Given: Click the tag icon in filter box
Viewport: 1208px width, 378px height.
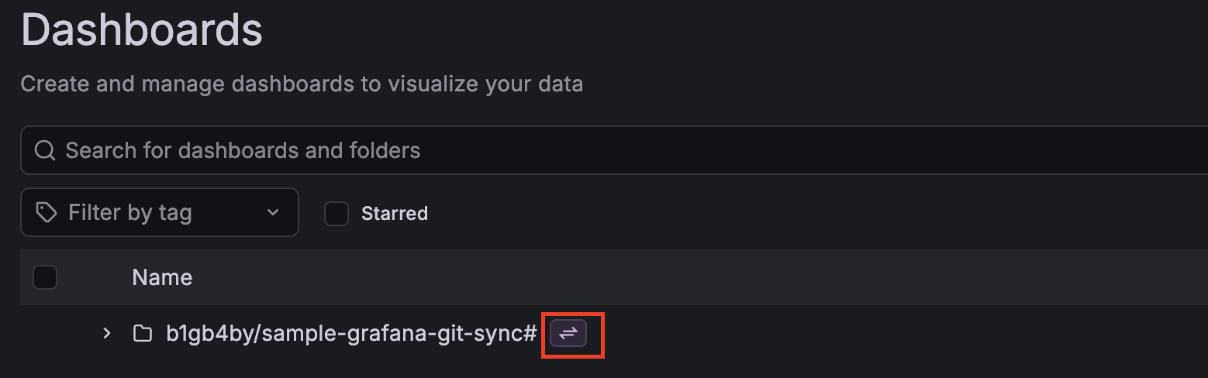Looking at the screenshot, I should tap(47, 212).
